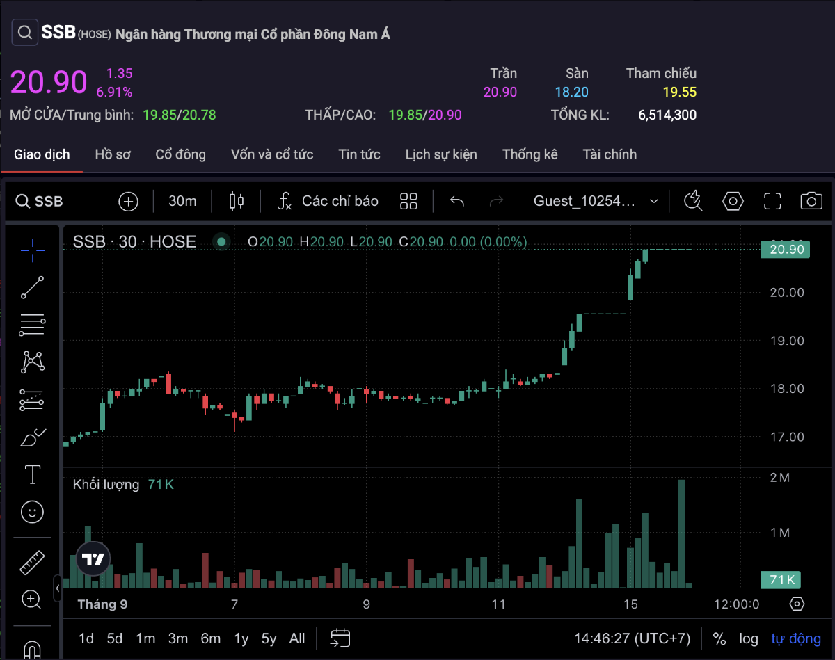Screen dimensions: 835x660
Task: Select the ruler measure tool
Action: click(x=32, y=562)
